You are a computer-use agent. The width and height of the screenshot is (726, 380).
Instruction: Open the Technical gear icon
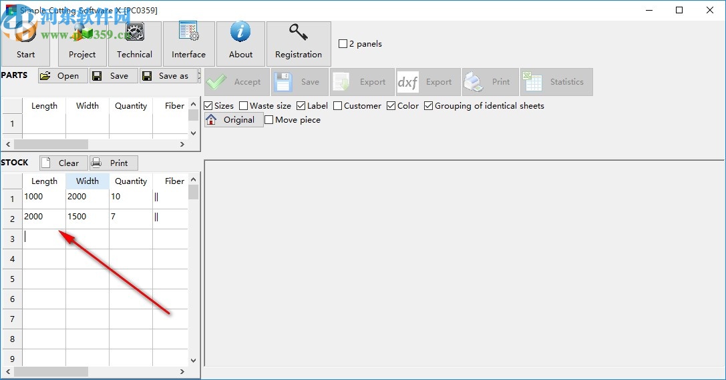(x=134, y=44)
